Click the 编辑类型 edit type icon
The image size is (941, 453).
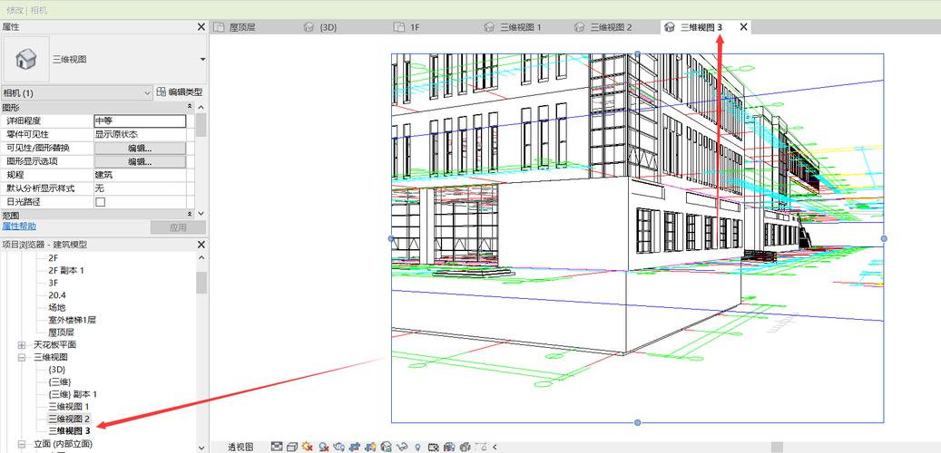(x=162, y=92)
